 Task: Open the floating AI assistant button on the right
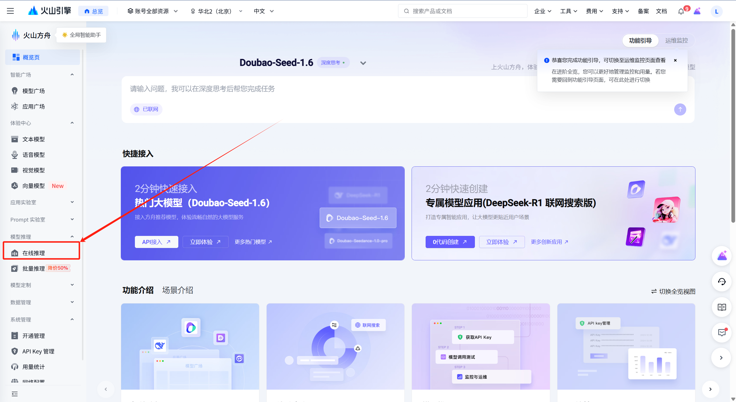722,256
